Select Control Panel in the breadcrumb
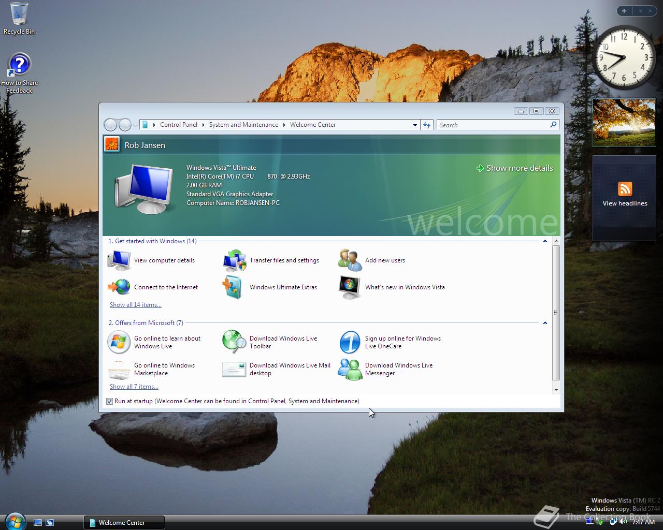This screenshot has height=530, width=663. (x=179, y=125)
